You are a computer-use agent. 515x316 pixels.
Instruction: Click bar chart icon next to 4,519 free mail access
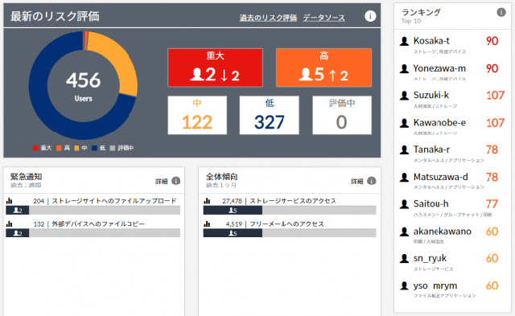coord(207,224)
